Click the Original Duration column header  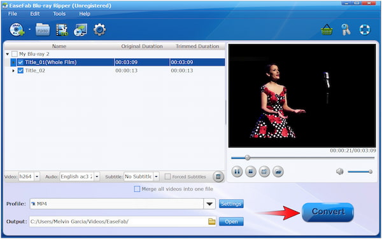tap(142, 46)
